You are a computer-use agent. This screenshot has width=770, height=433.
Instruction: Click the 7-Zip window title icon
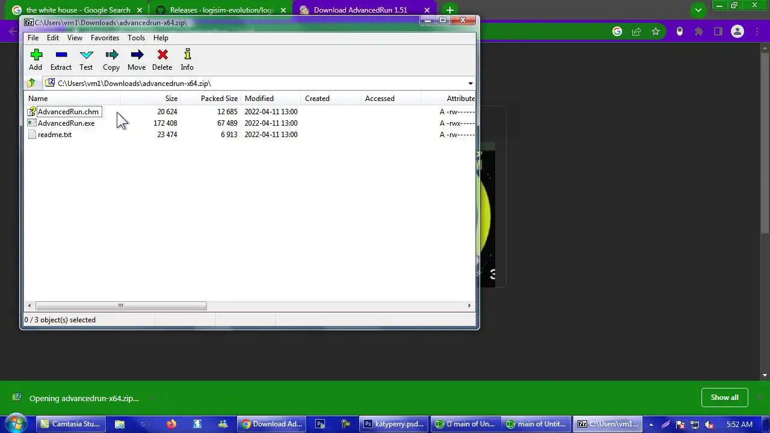click(x=29, y=23)
